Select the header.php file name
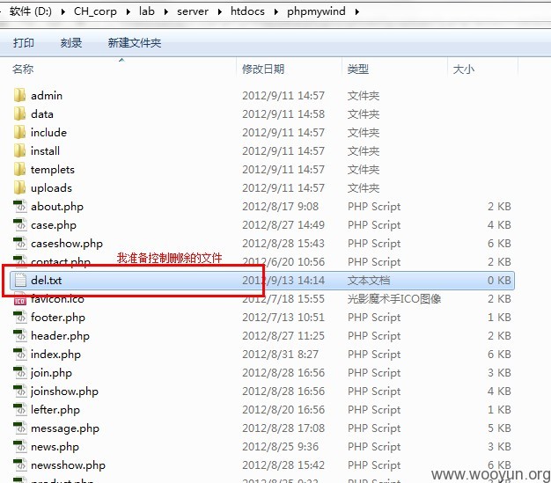551x483 pixels. (60, 336)
